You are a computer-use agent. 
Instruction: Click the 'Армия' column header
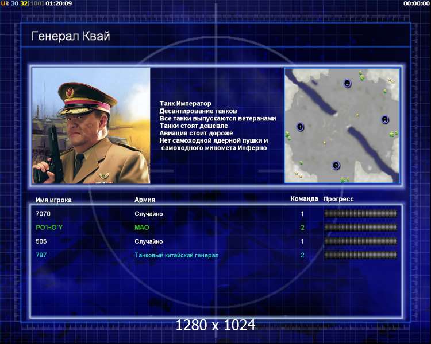point(145,200)
